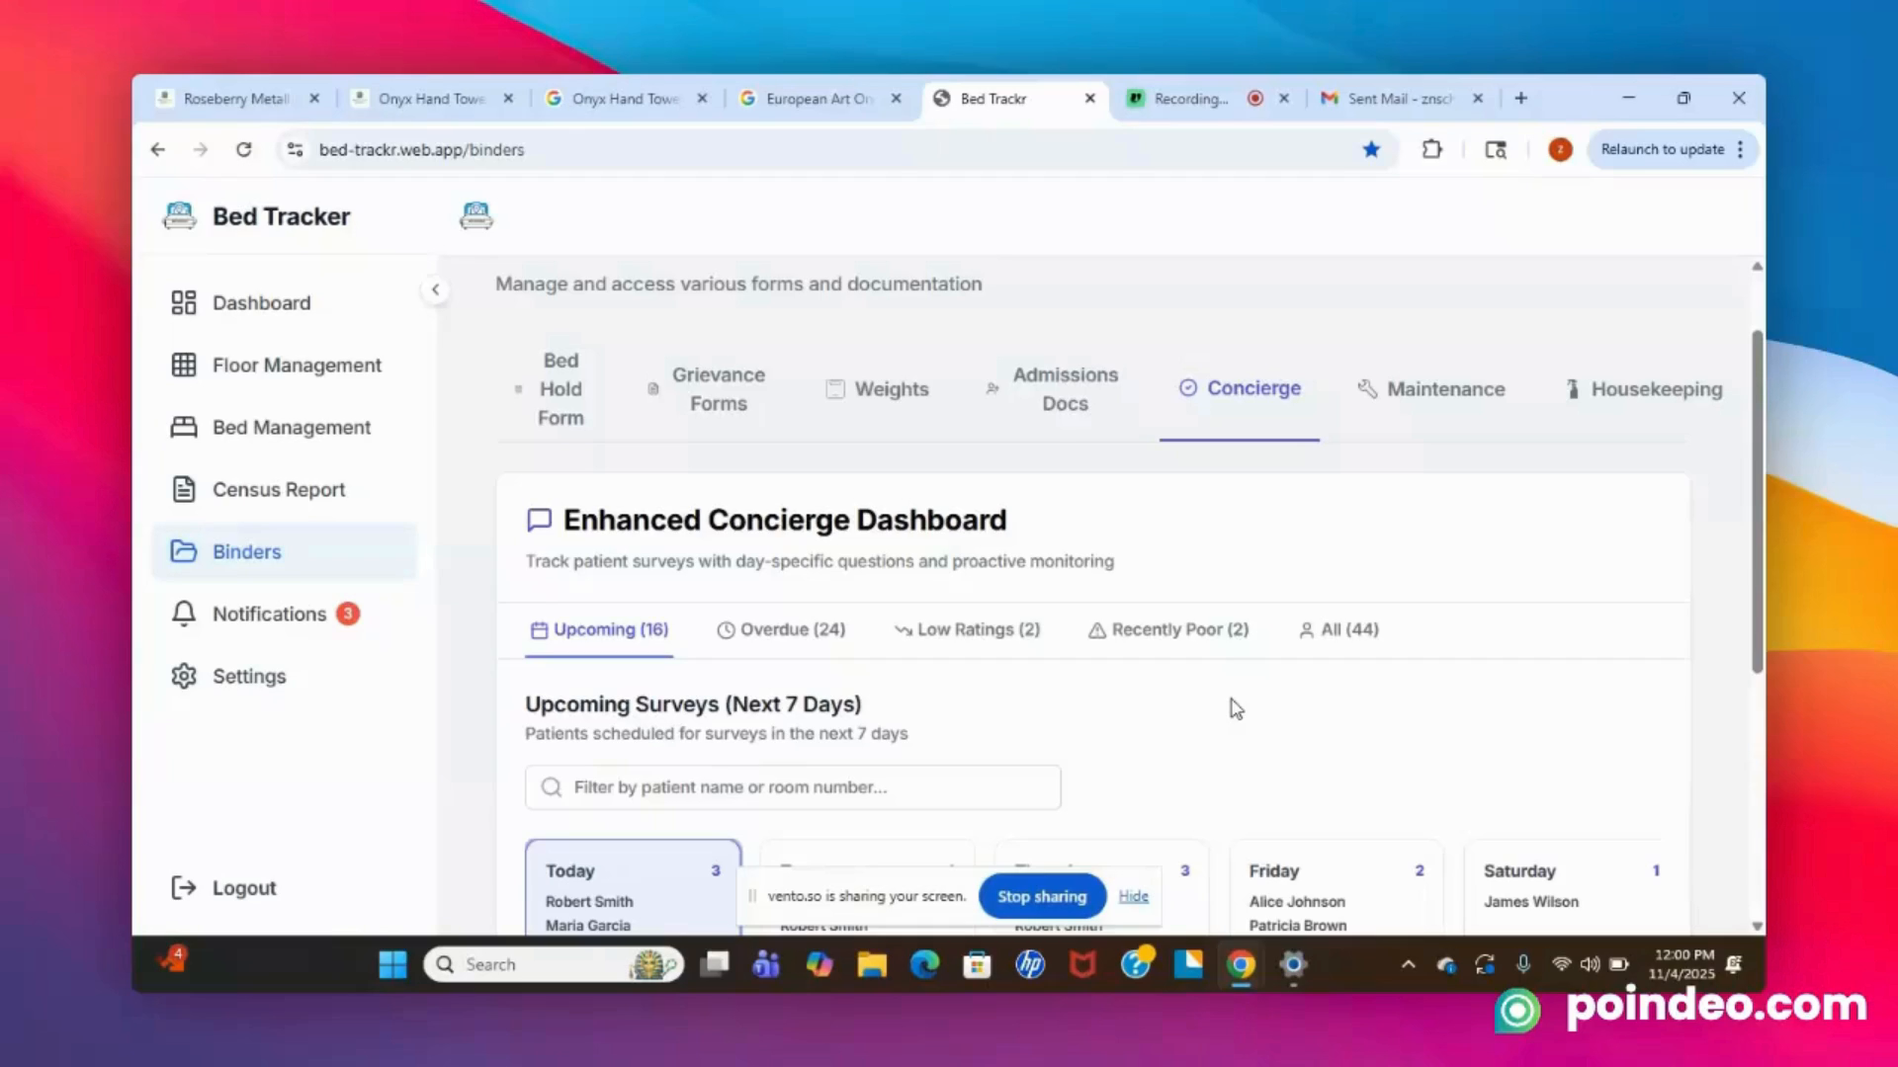The image size is (1898, 1067).
Task: Open the browser three-dot menu
Action: (1740, 149)
